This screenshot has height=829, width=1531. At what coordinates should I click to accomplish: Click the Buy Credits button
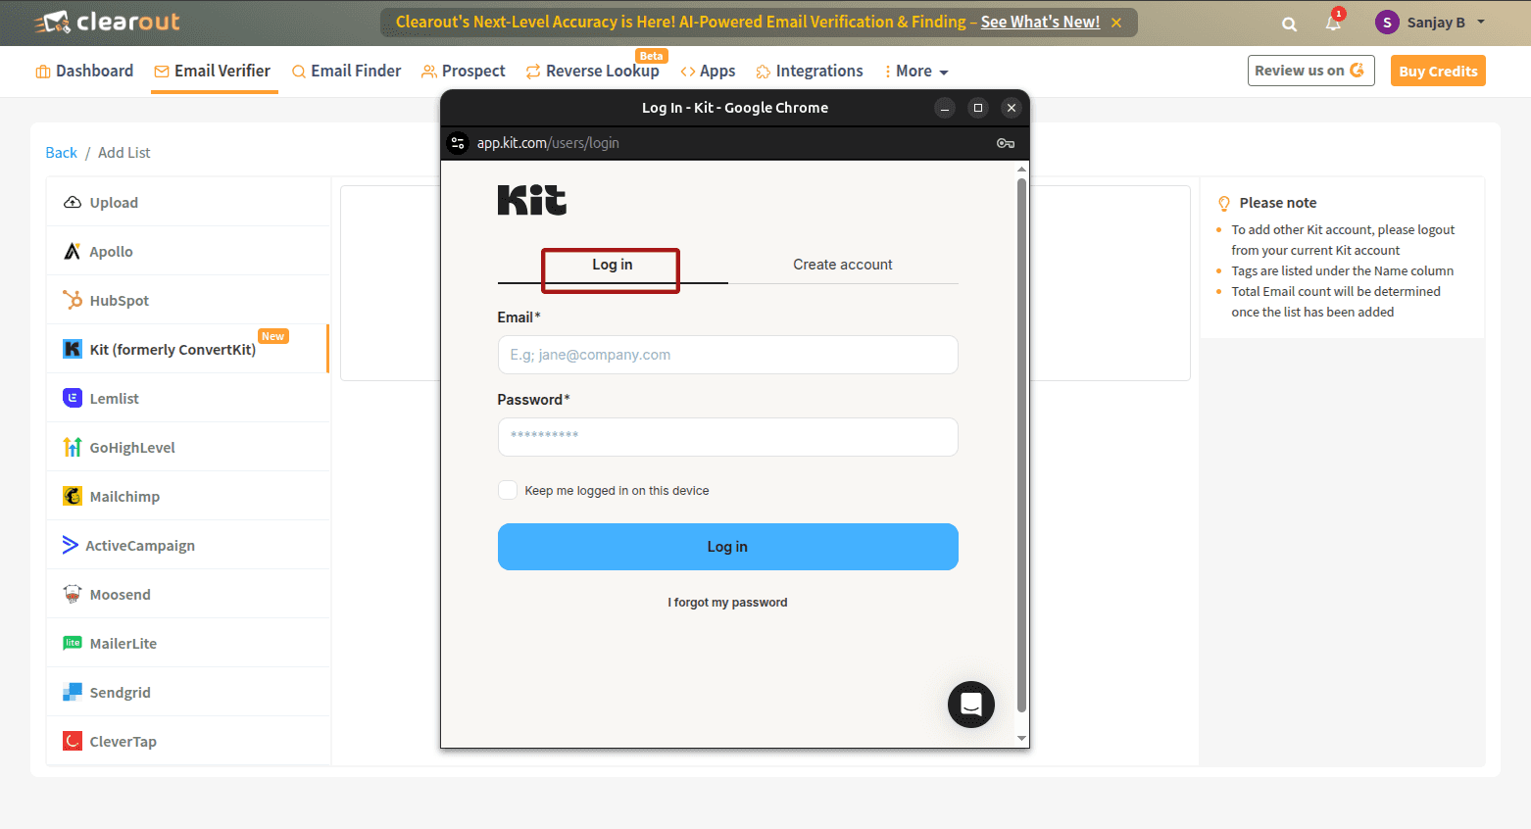click(x=1438, y=71)
